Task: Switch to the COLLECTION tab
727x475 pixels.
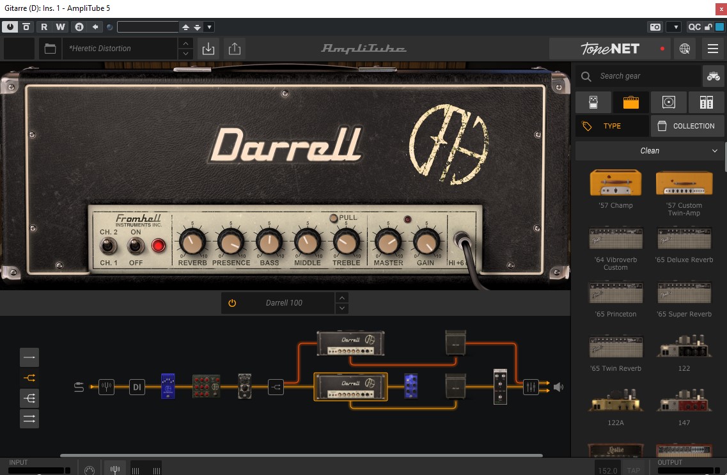Action: click(687, 126)
